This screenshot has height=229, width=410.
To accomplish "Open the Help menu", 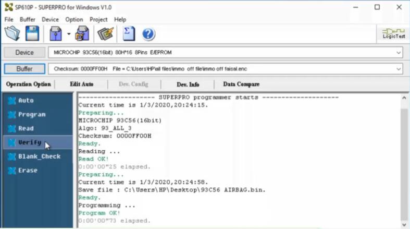I will [120, 20].
